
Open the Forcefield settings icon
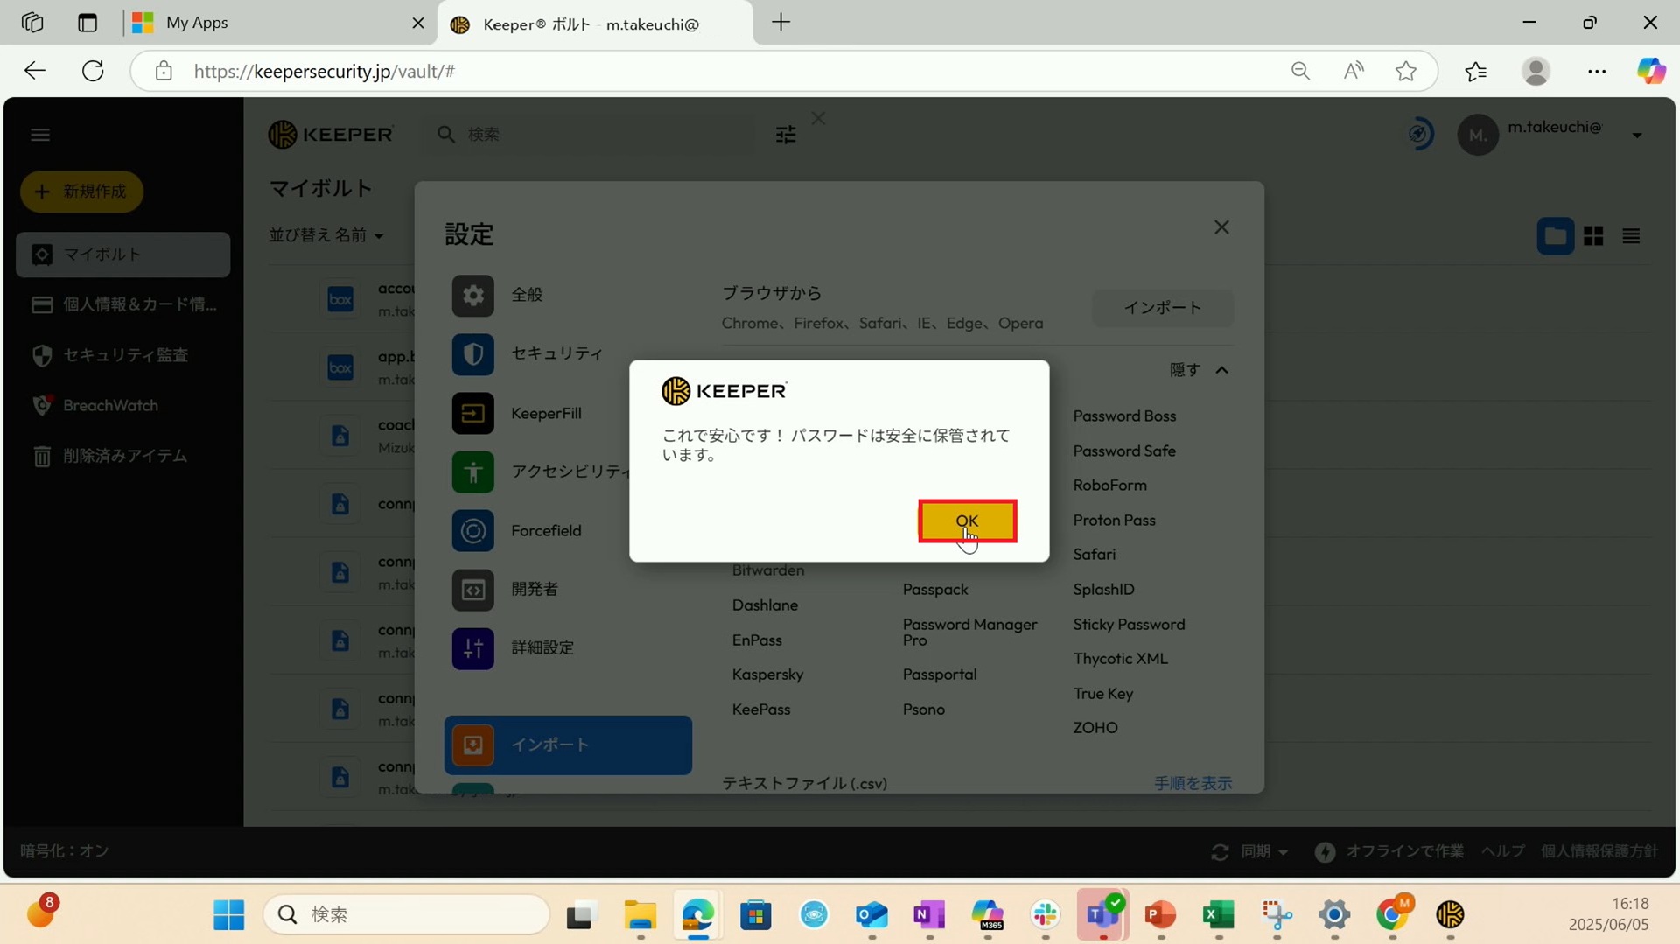[472, 531]
